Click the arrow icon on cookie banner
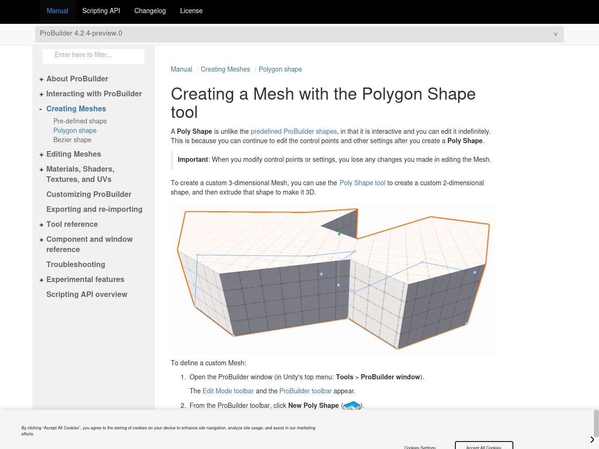The height and width of the screenshot is (449, 599). point(592,440)
